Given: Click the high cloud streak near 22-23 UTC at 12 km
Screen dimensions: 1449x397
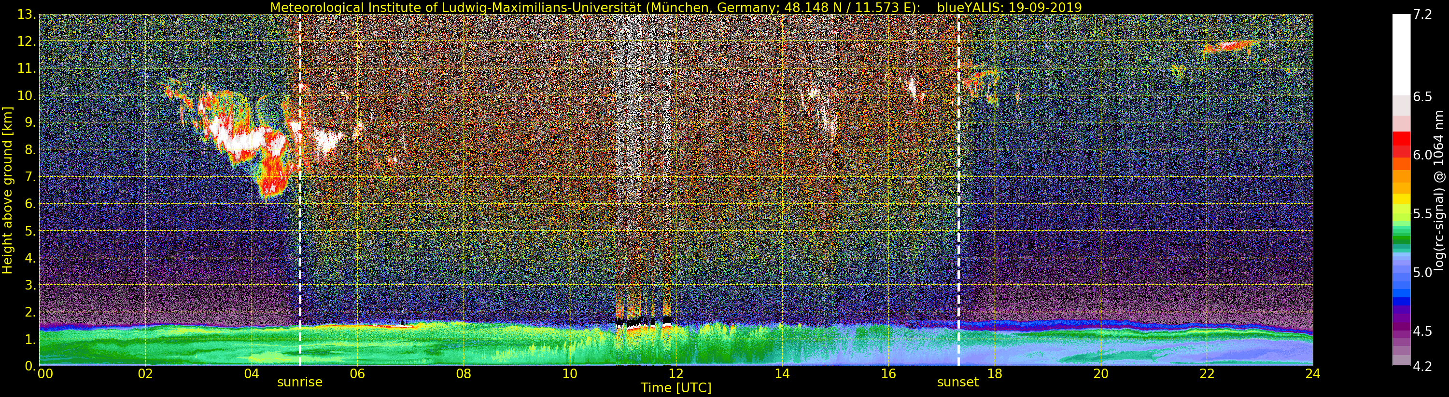Looking at the screenshot, I should tap(1232, 47).
